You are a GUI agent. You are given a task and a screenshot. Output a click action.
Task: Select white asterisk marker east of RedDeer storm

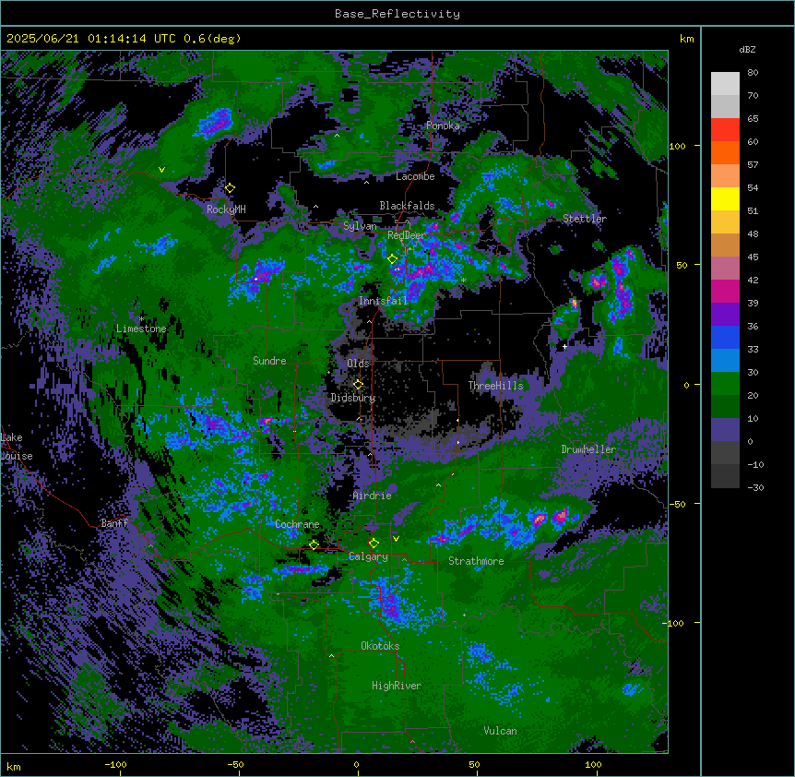(x=463, y=280)
